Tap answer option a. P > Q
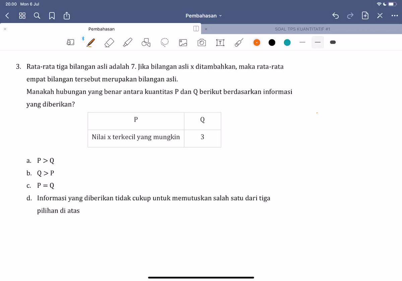The height and width of the screenshot is (281, 402). coord(40,161)
